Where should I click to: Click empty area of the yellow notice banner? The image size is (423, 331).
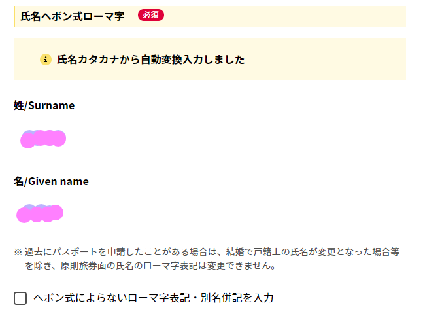pos(324,59)
